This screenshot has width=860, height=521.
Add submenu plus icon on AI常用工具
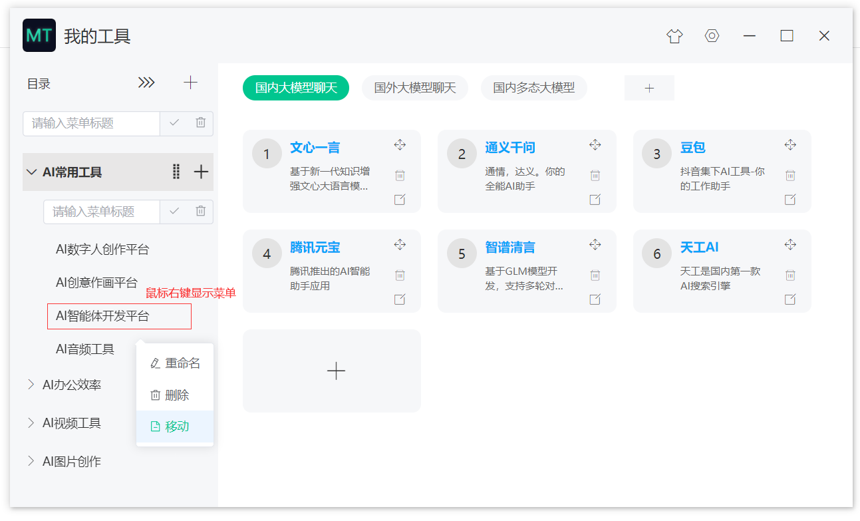tap(201, 172)
